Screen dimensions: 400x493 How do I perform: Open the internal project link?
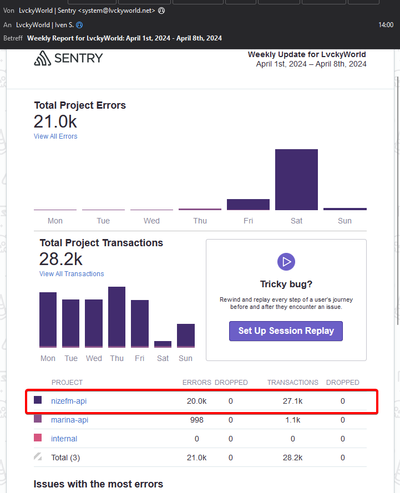click(64, 439)
